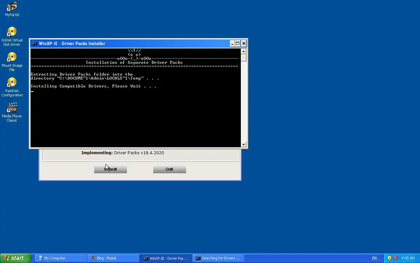Select WinXP-IE Driver Packs taskbar item
Screen dimensions: 420x263
[166, 258]
